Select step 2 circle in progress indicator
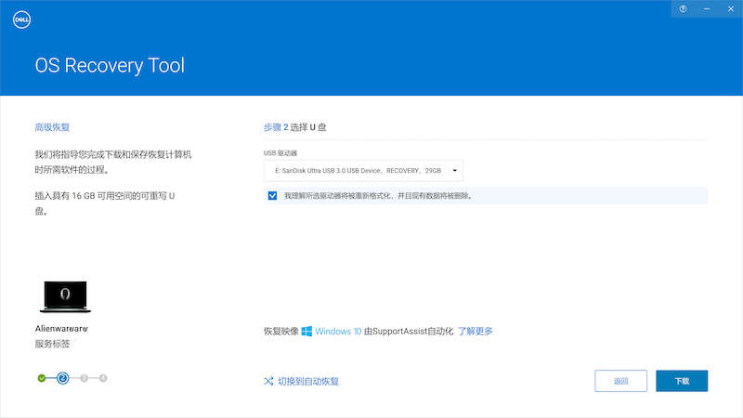The image size is (743, 418). click(62, 378)
